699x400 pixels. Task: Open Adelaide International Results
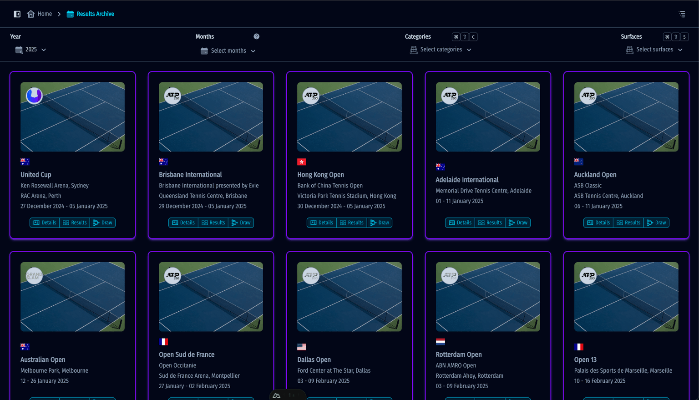pyautogui.click(x=490, y=223)
